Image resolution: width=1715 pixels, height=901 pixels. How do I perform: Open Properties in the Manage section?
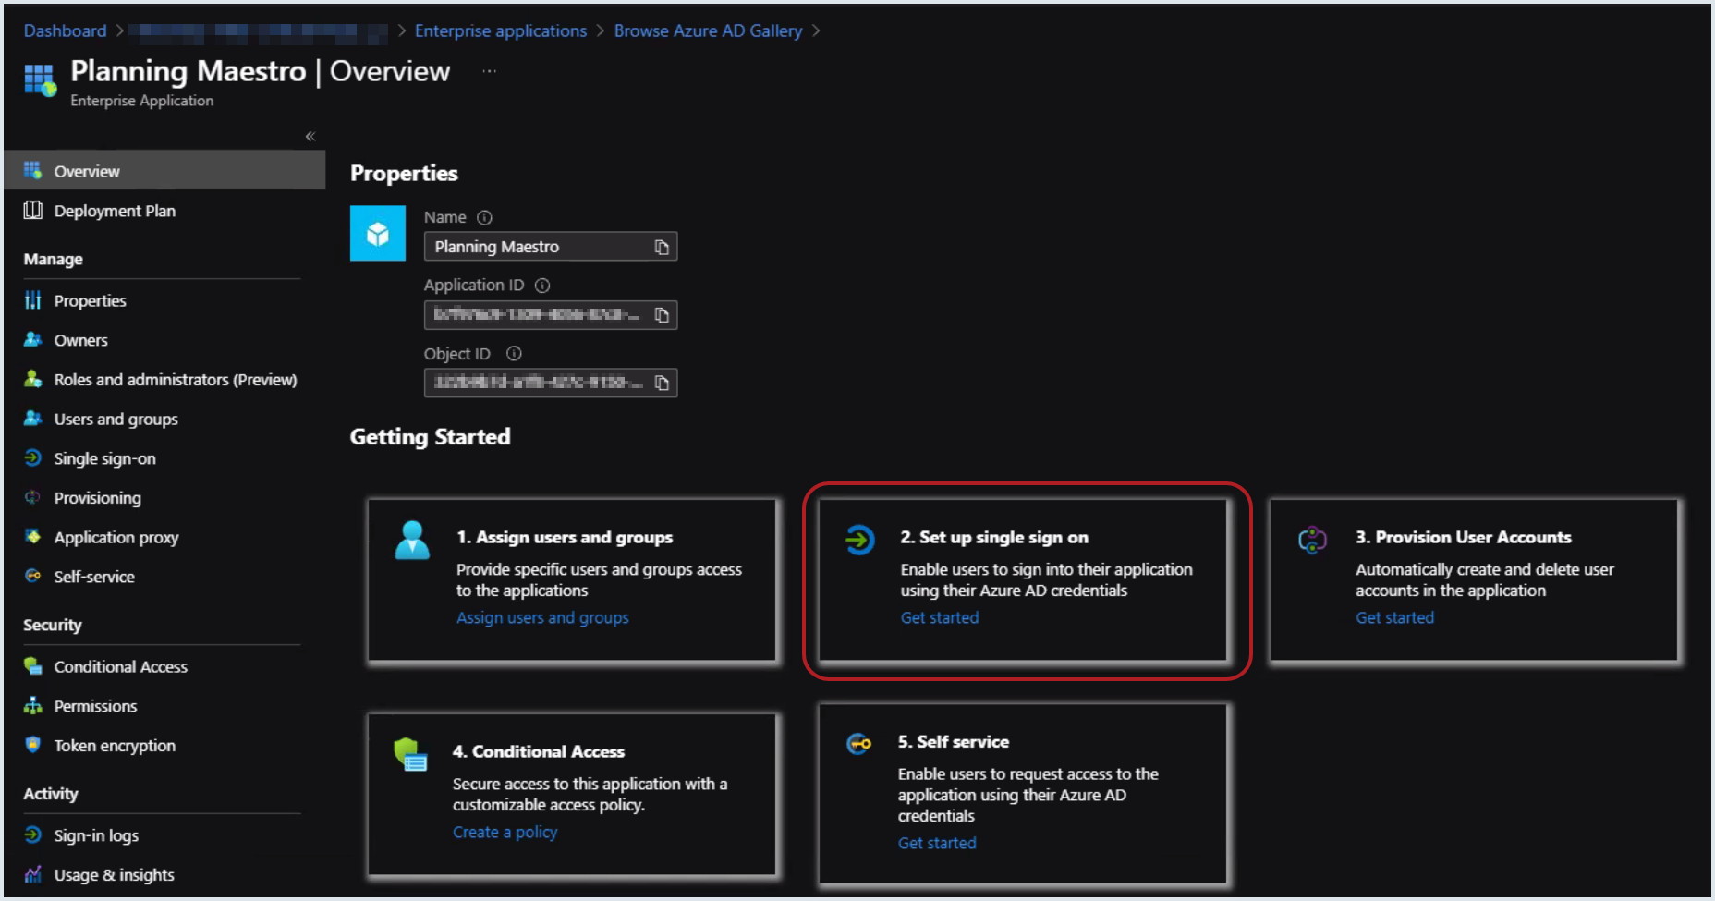point(90,300)
